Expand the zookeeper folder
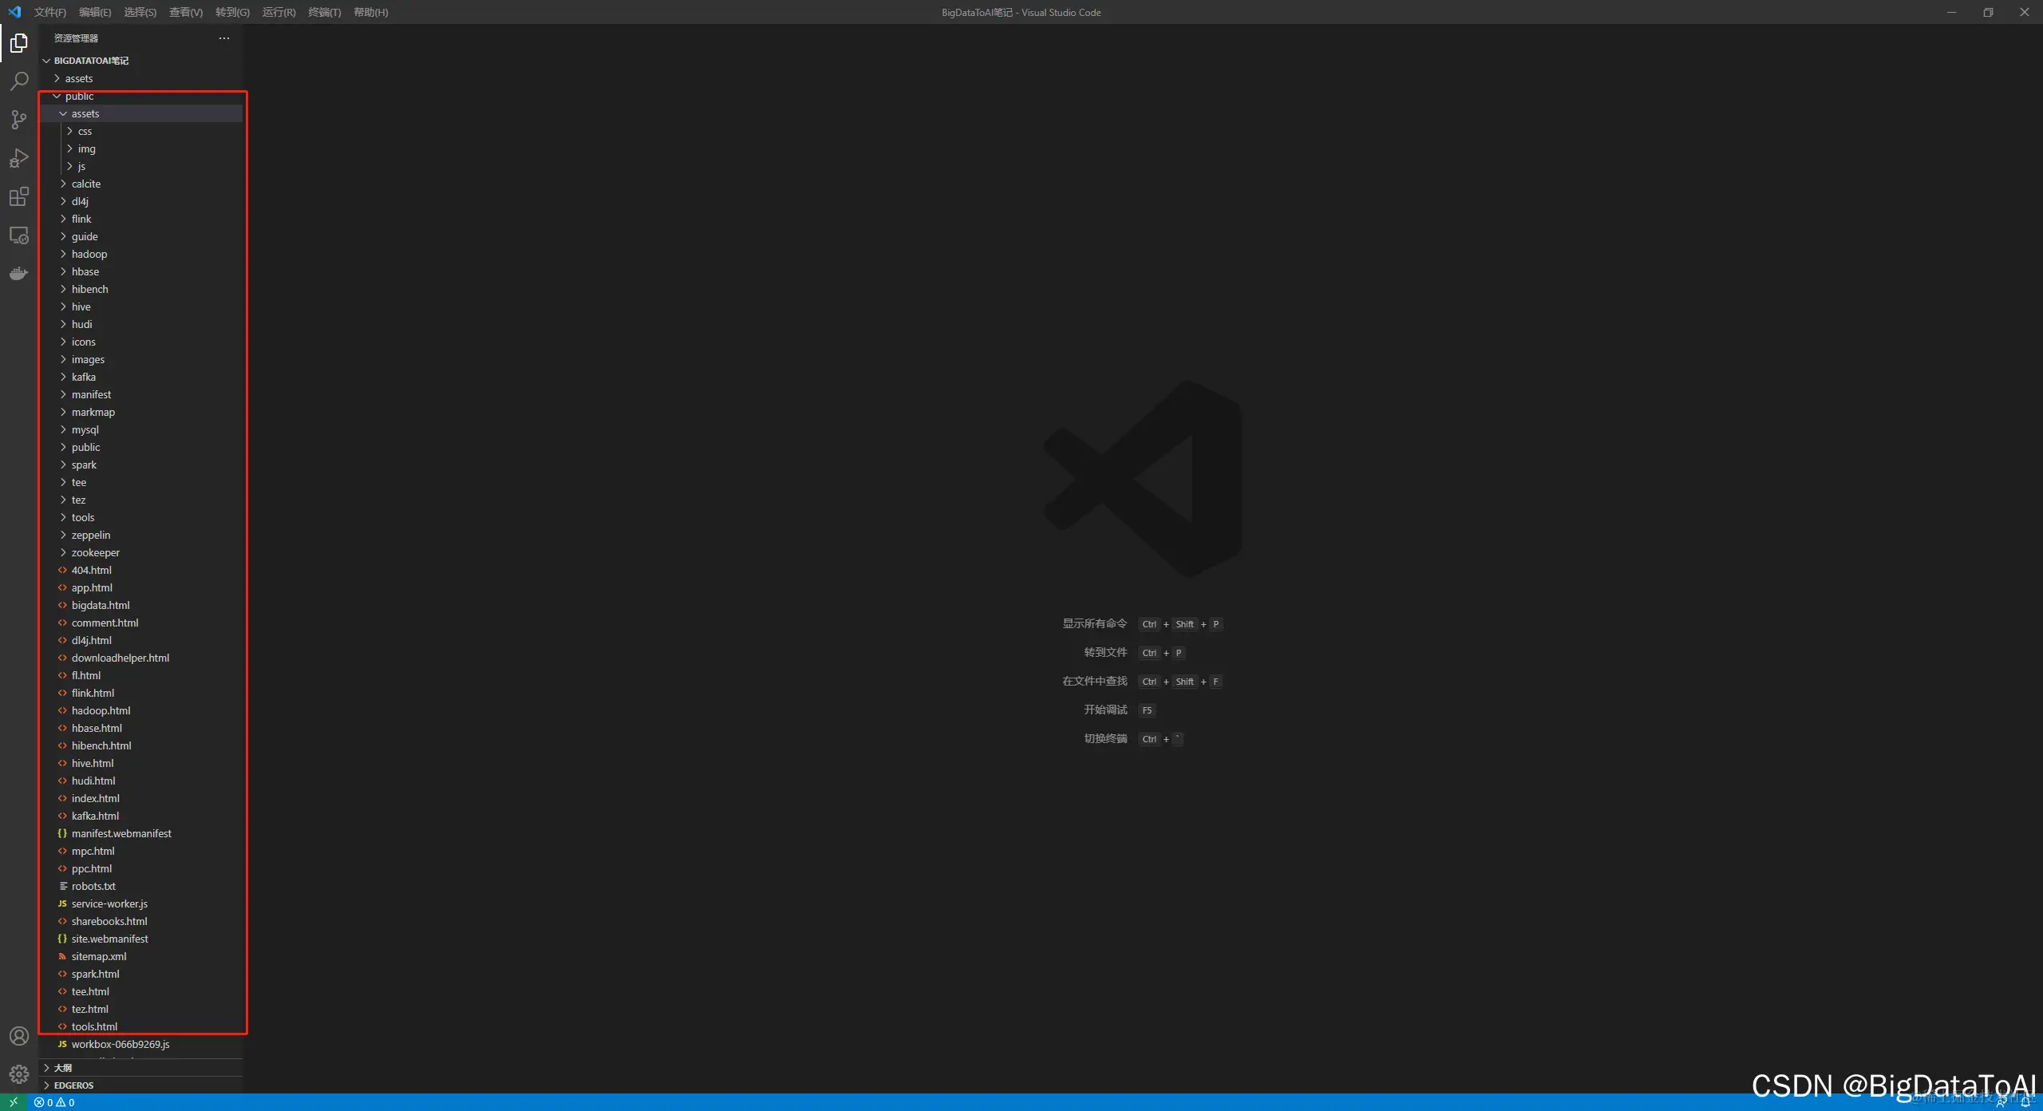The height and width of the screenshot is (1111, 2043). (x=95, y=552)
